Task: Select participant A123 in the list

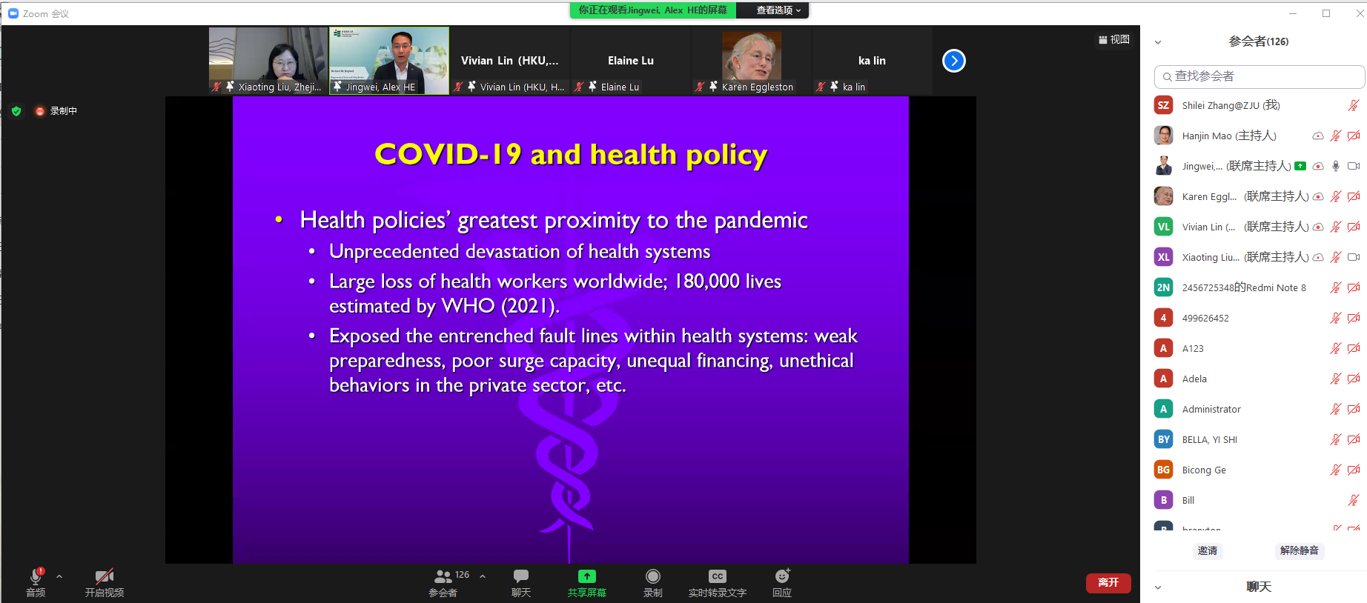Action: click(x=1259, y=348)
